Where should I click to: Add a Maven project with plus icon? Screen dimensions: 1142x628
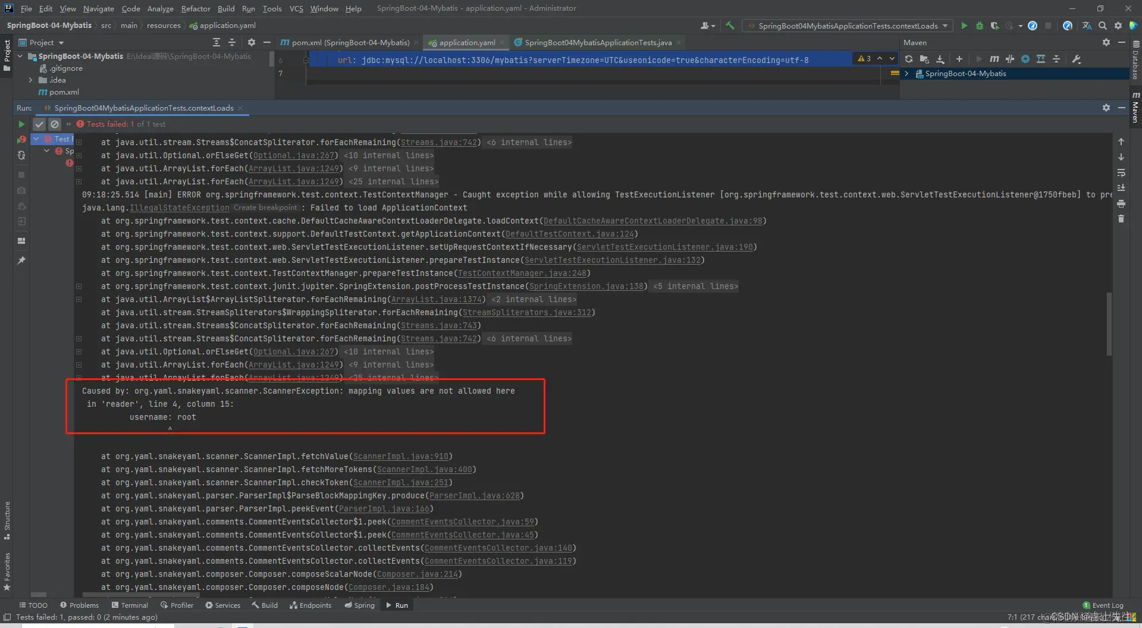point(959,59)
